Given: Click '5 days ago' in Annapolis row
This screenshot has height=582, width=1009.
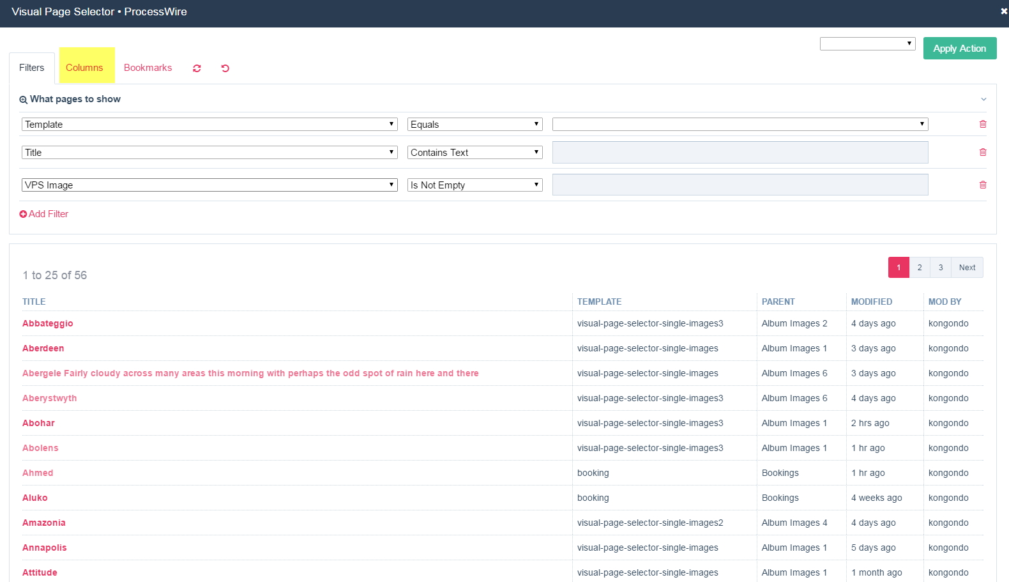Looking at the screenshot, I should point(874,548).
